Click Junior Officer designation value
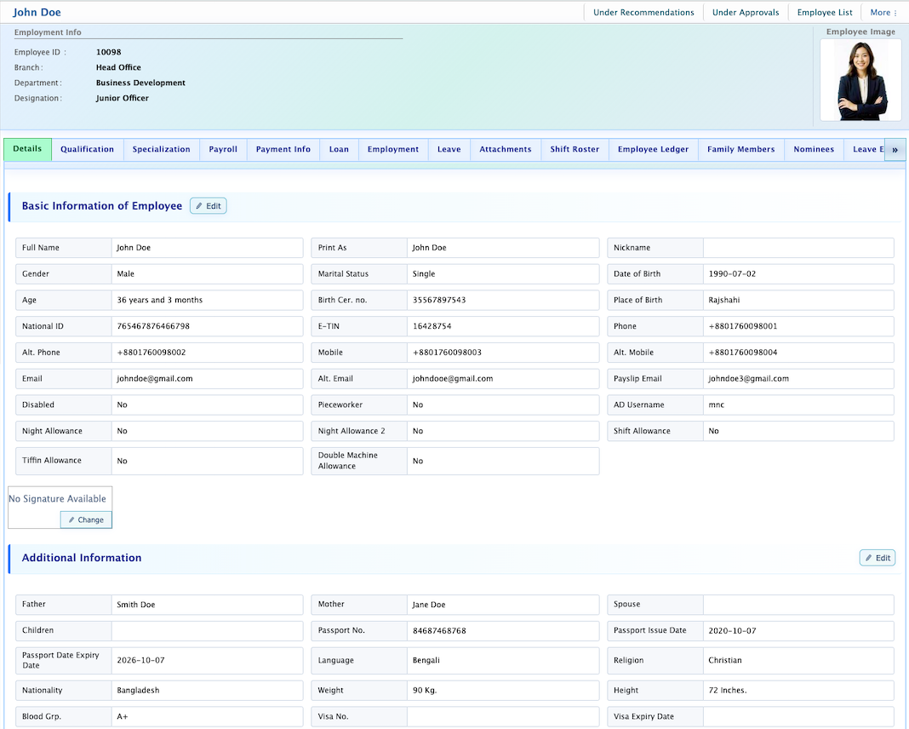 click(123, 98)
